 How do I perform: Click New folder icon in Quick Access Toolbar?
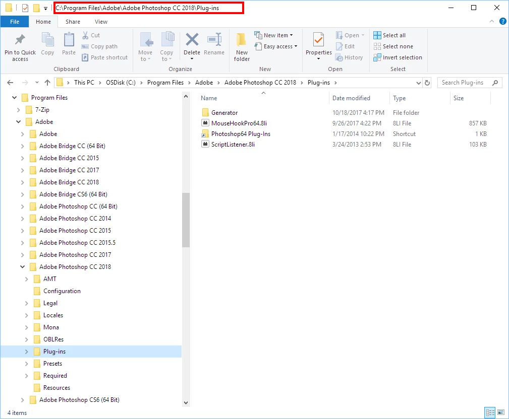click(x=37, y=8)
